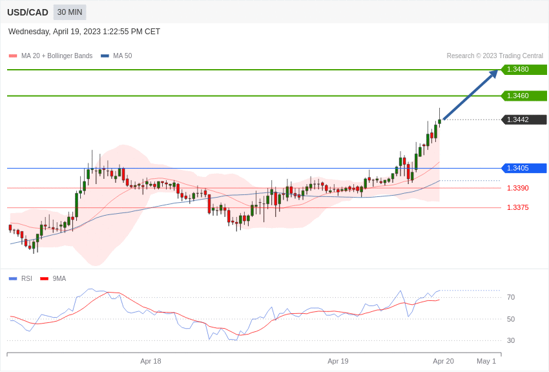
Task: Select the 1.3480 resistance price tag
Action: 524,69
